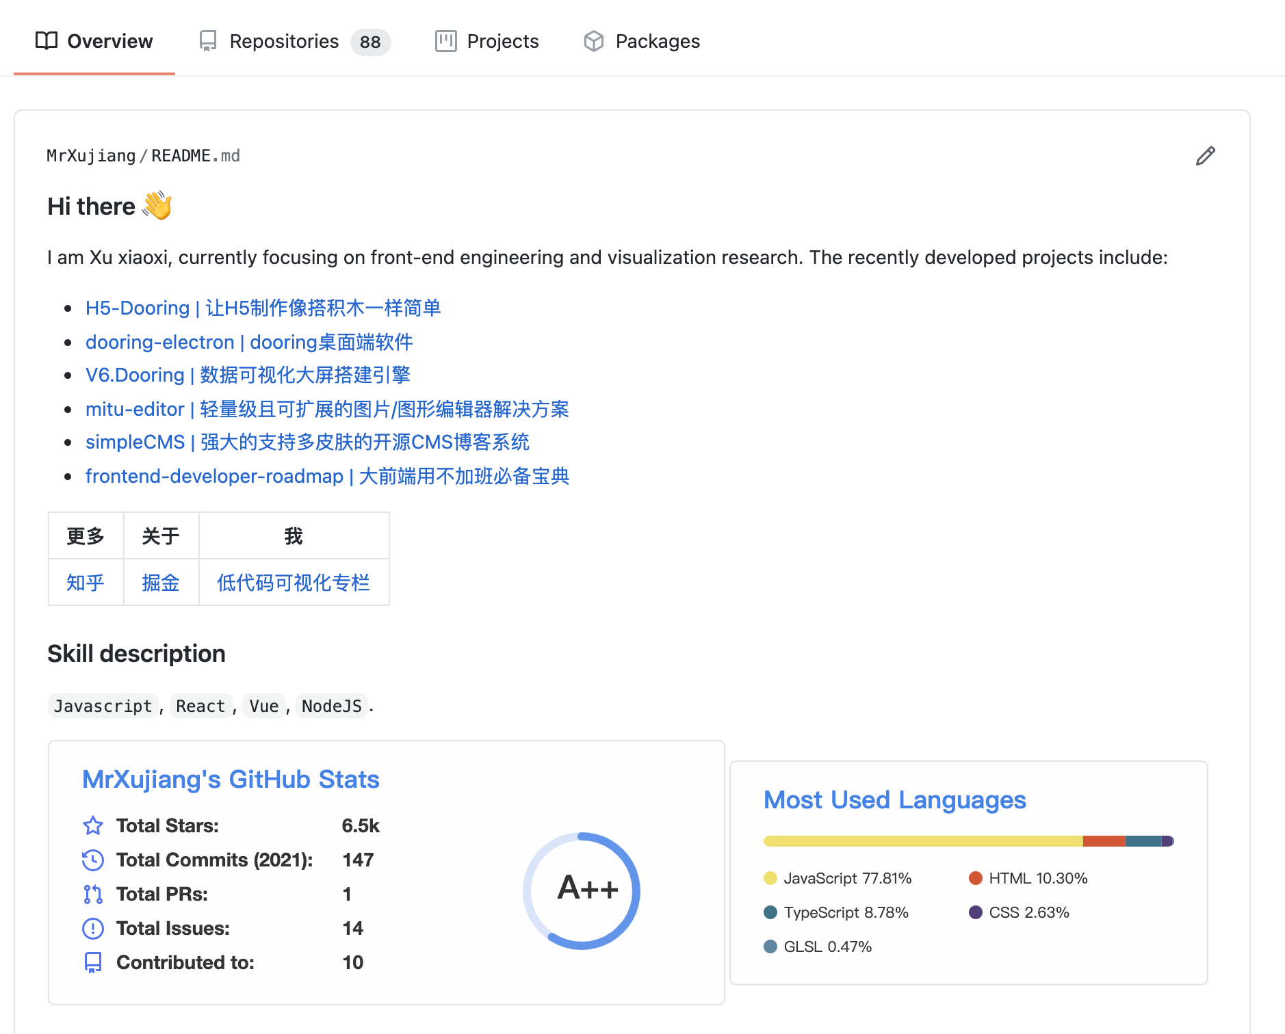Click the Total Commits value 147
Screen dimensions: 1285x1034
(358, 860)
